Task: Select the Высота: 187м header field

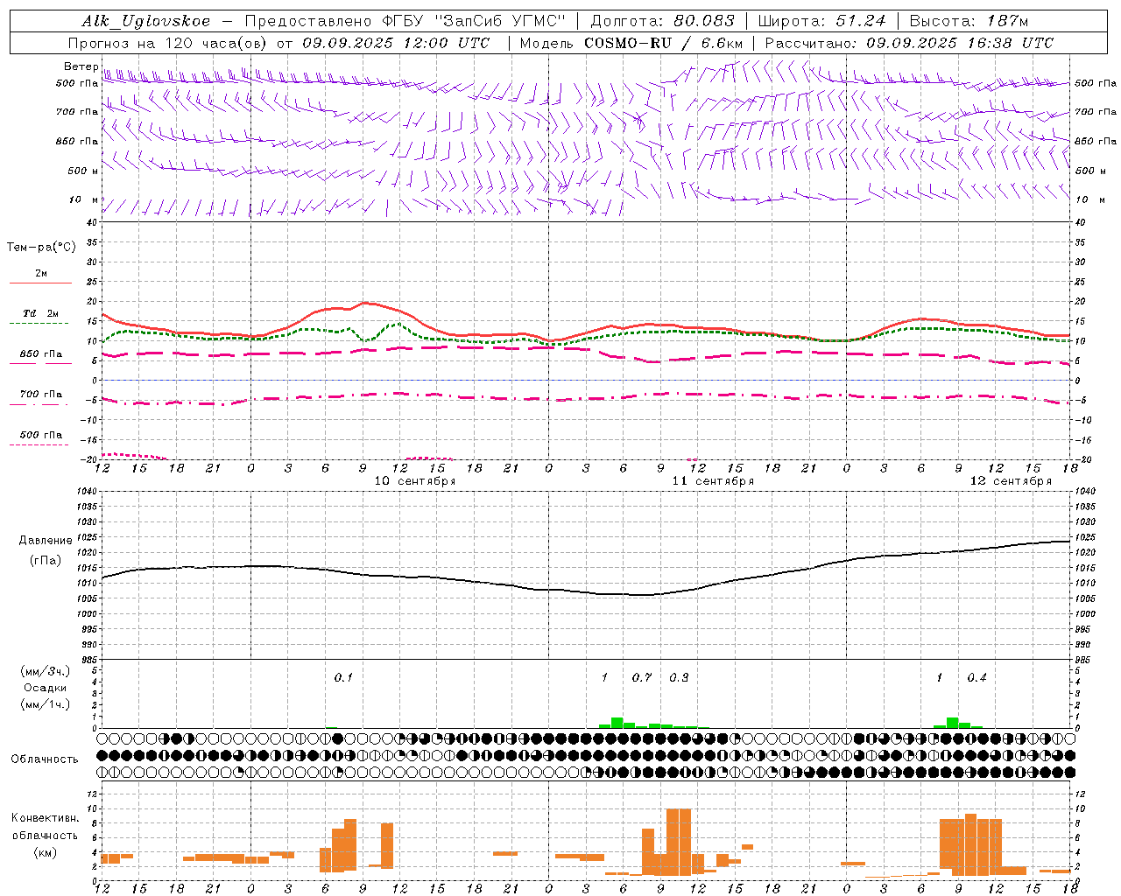Action: click(969, 22)
